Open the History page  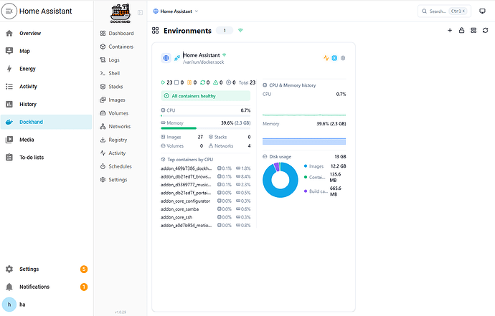click(x=47, y=104)
